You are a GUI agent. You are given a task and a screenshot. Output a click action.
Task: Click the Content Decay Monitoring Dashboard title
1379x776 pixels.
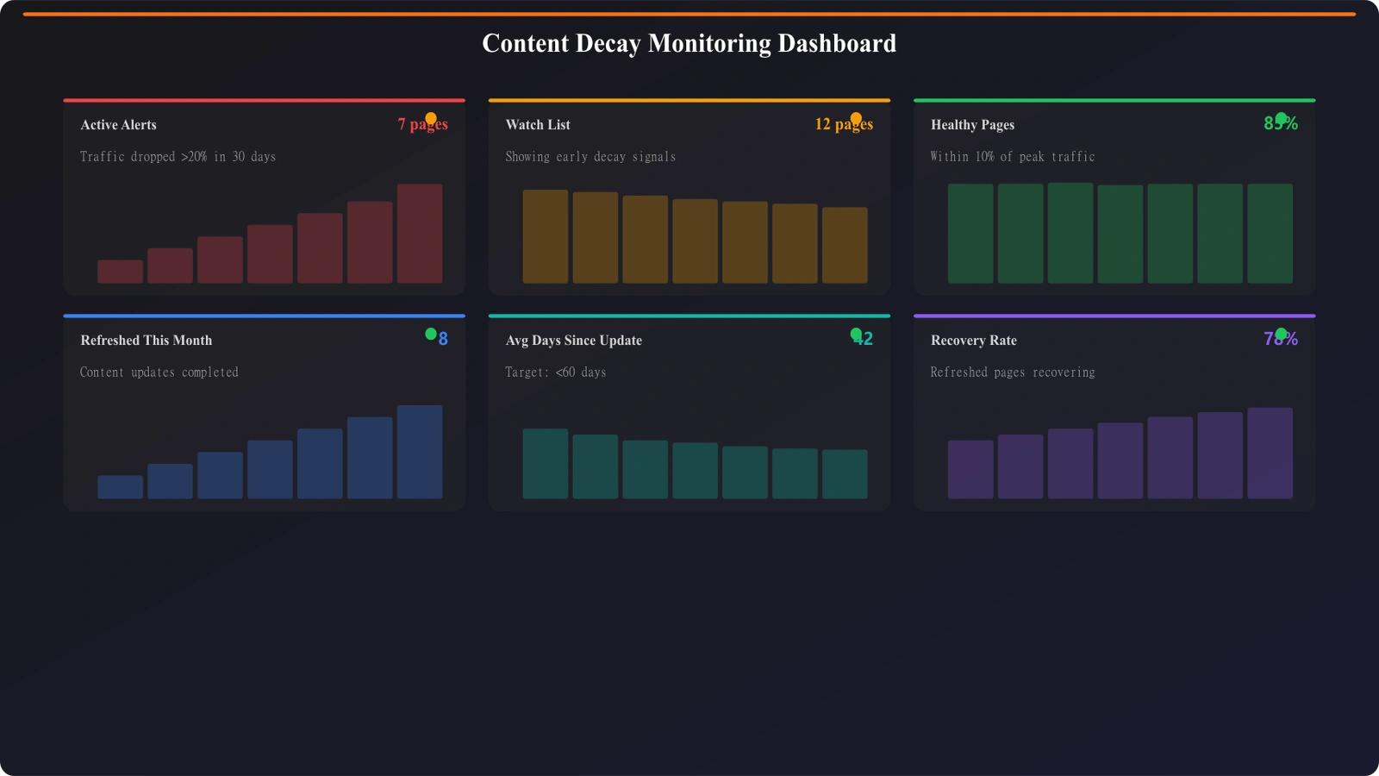[x=689, y=43]
